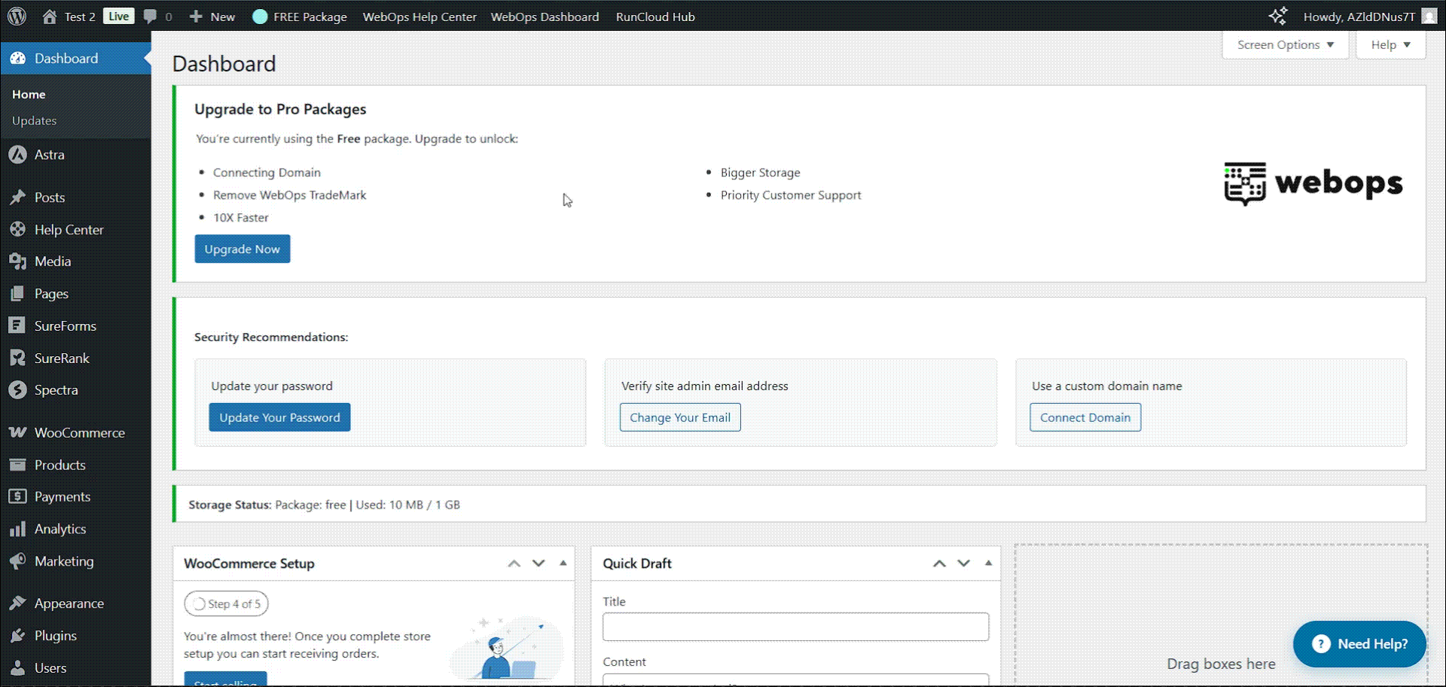Go to SureRank in the sidebar
The height and width of the screenshot is (687, 1446).
pyautogui.click(x=62, y=359)
